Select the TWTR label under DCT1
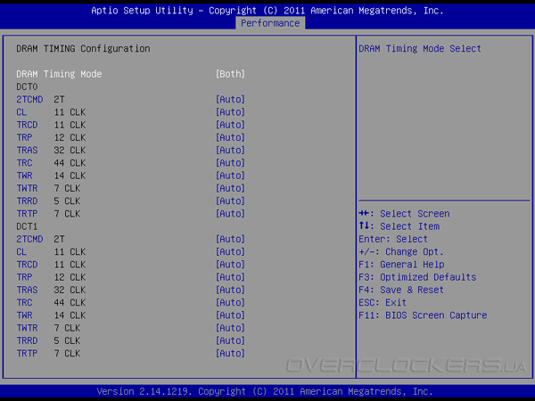Viewport: 535px width, 401px height. click(x=27, y=328)
